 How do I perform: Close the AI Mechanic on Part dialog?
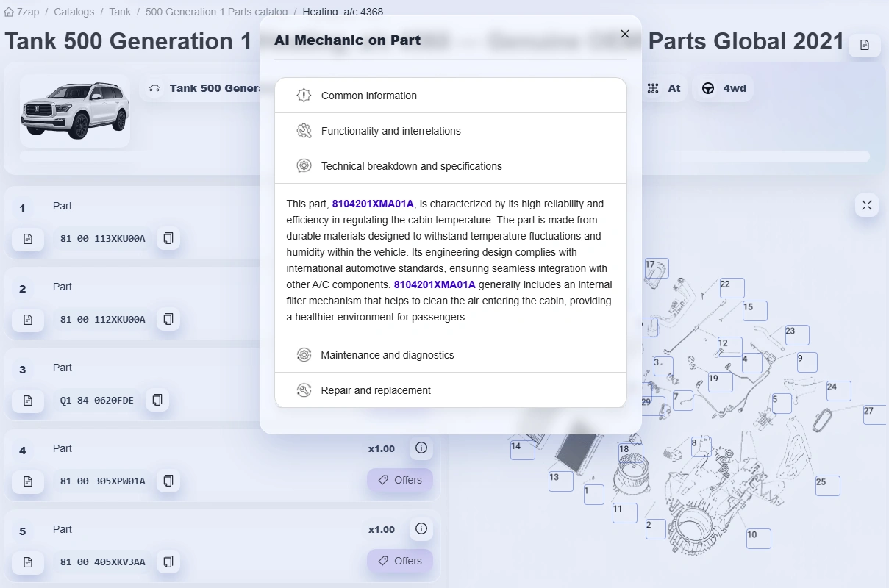click(625, 34)
